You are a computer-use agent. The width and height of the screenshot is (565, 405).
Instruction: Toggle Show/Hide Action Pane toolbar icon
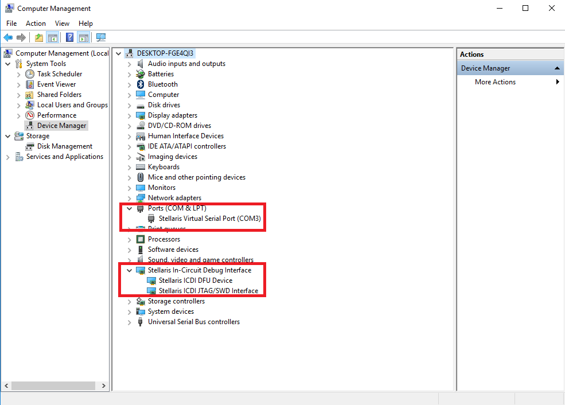(84, 37)
